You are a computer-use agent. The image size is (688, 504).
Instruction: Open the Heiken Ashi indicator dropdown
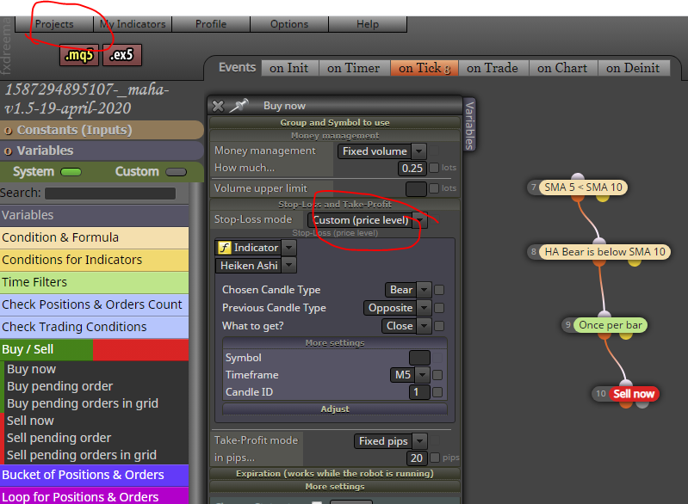[x=256, y=266]
